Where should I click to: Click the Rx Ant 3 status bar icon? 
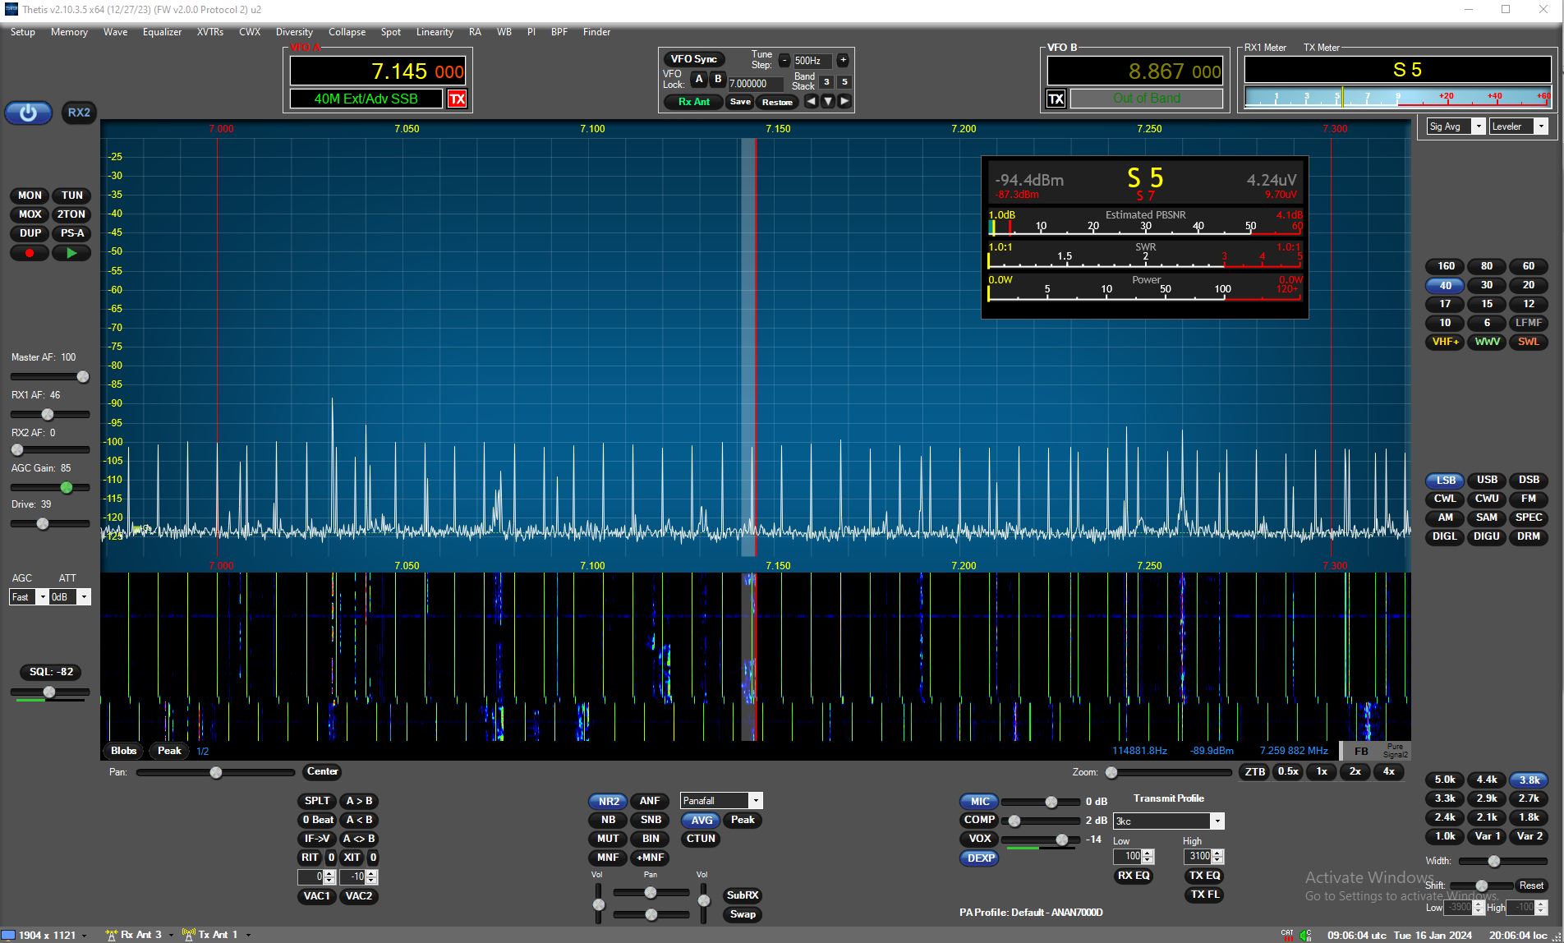coord(112,935)
